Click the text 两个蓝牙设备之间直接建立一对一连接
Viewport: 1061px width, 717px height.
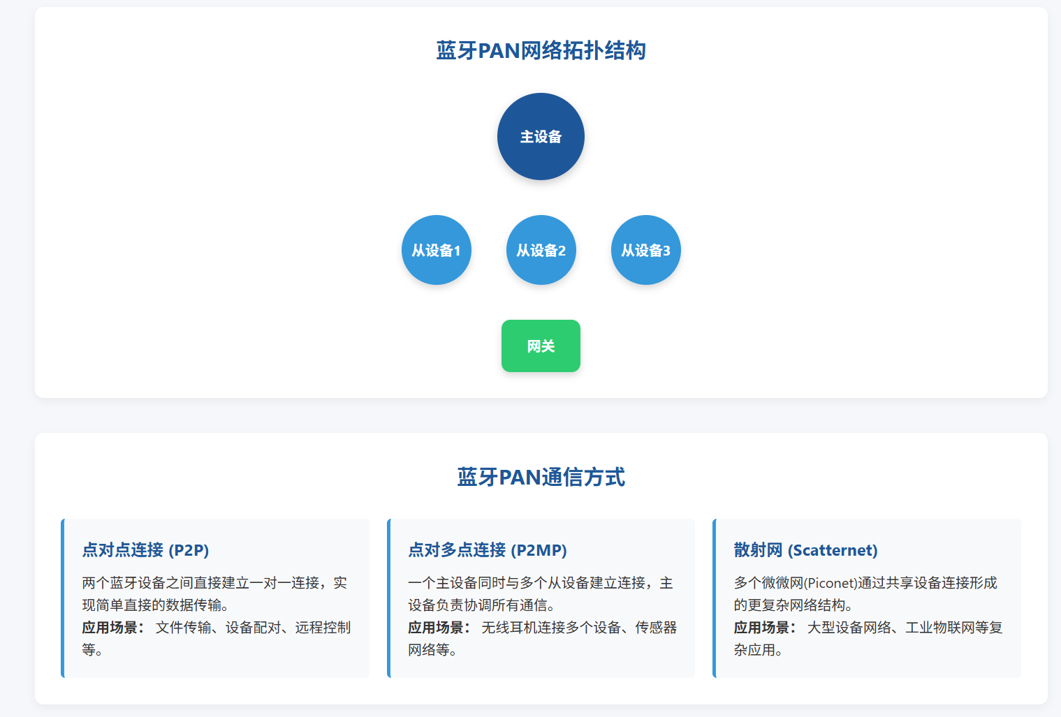pos(200,583)
